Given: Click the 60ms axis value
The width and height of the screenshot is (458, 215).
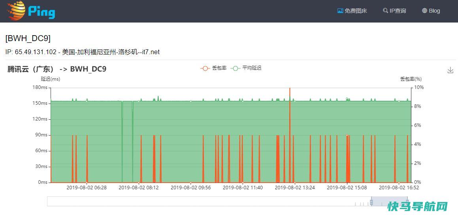Looking at the screenshot, I should pyautogui.click(x=41, y=151).
